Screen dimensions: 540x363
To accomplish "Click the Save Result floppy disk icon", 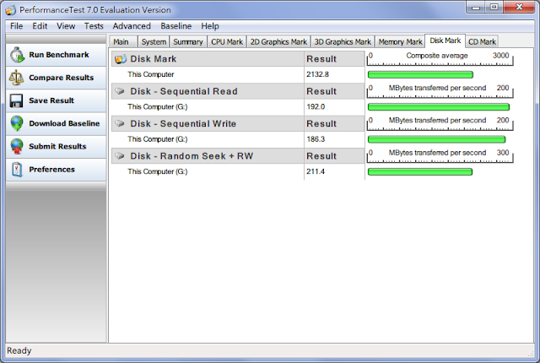I will tap(16, 100).
